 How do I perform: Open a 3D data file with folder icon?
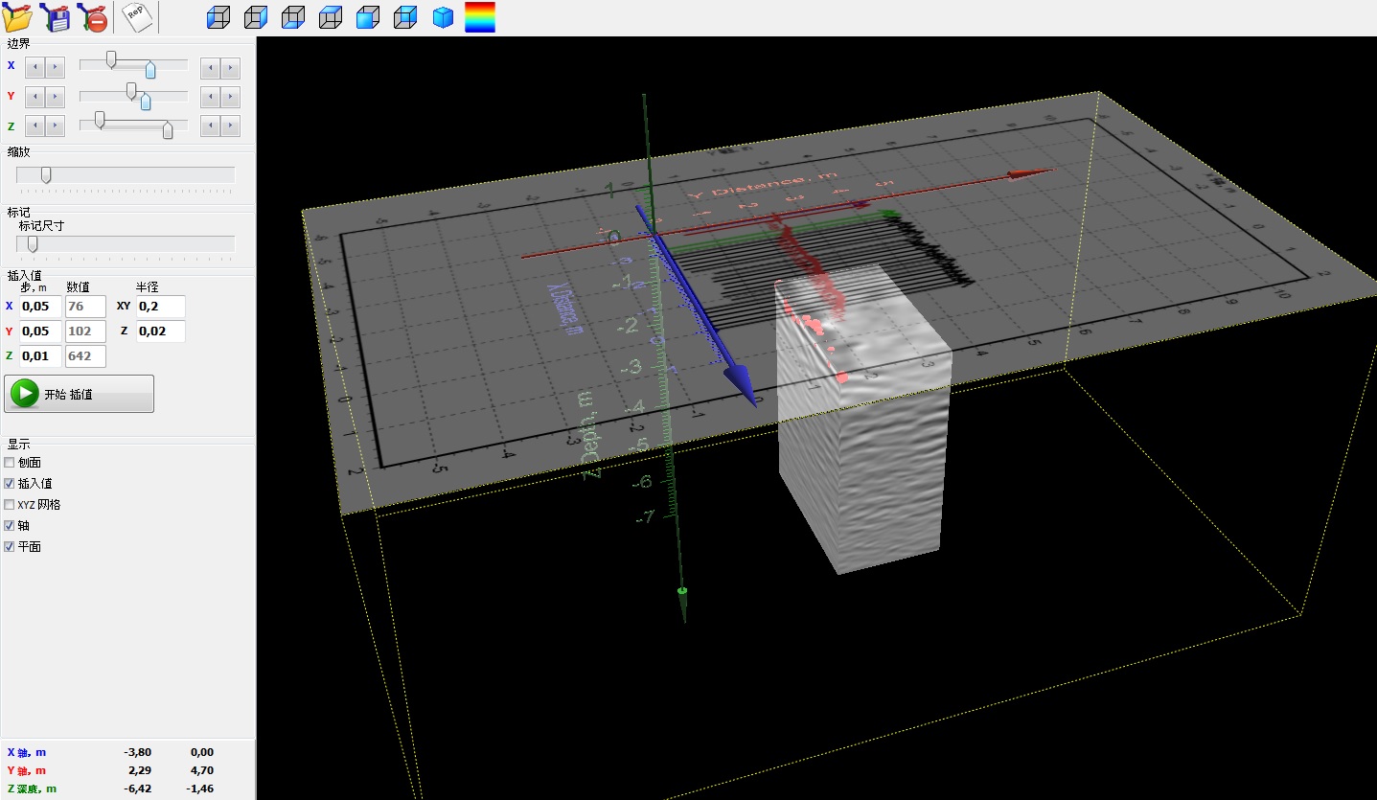point(17,17)
